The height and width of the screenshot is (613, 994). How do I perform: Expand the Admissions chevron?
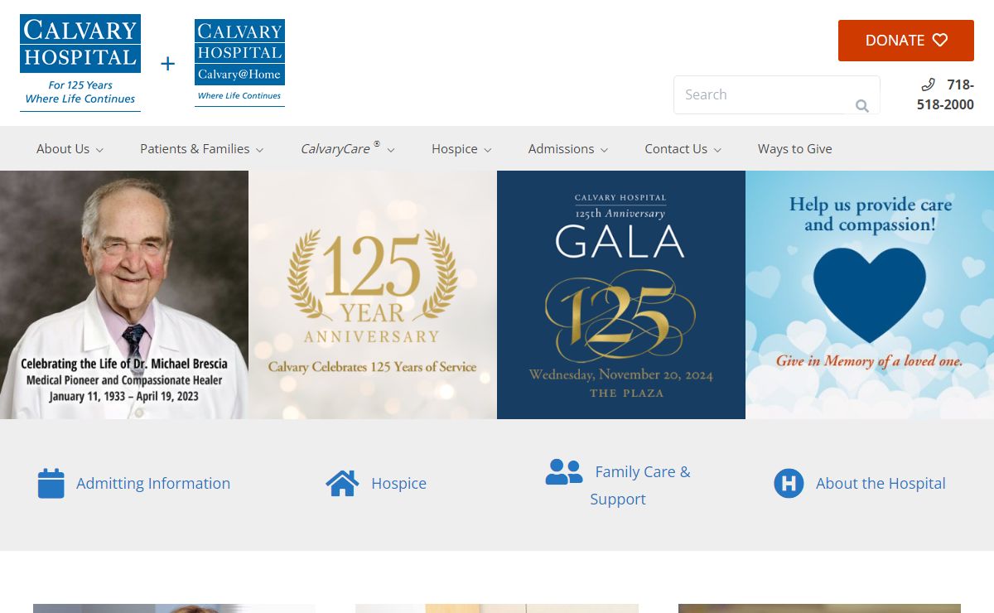pos(605,150)
